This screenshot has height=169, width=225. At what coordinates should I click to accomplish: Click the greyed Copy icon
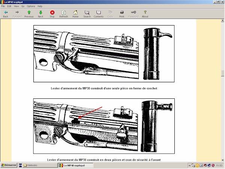[110, 14]
